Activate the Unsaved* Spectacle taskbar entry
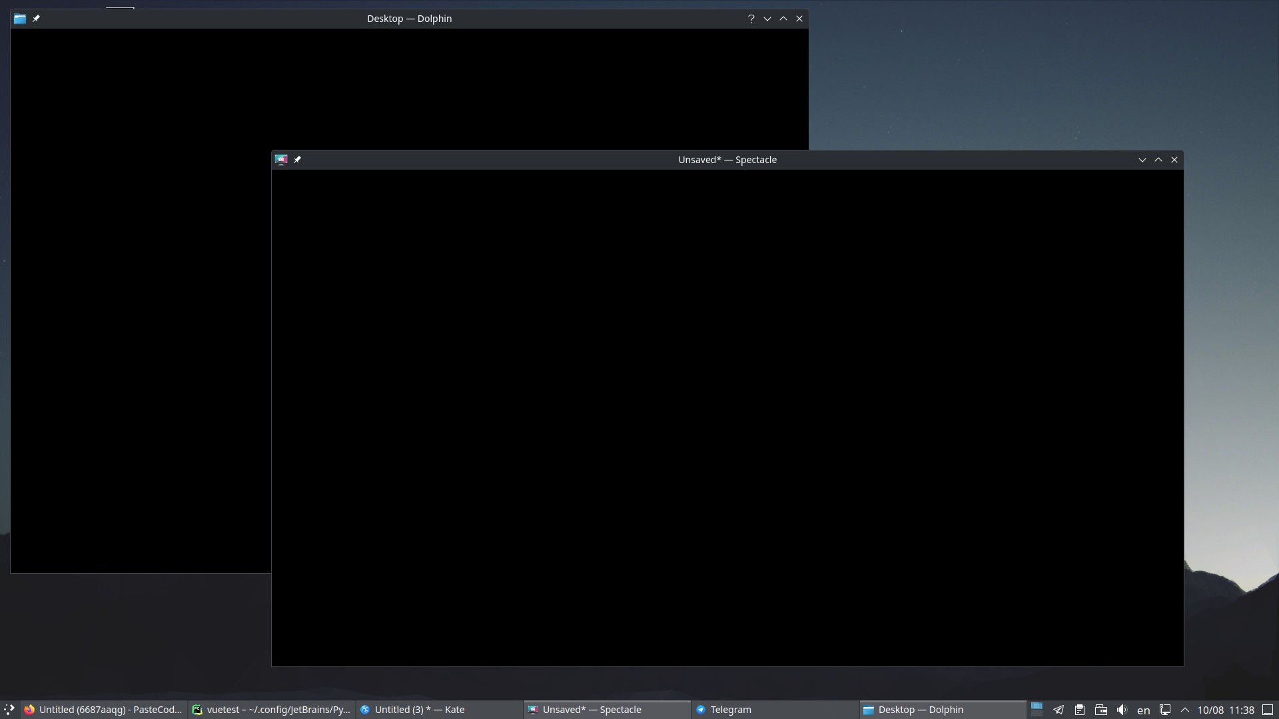Image resolution: width=1279 pixels, height=719 pixels. coord(592,710)
